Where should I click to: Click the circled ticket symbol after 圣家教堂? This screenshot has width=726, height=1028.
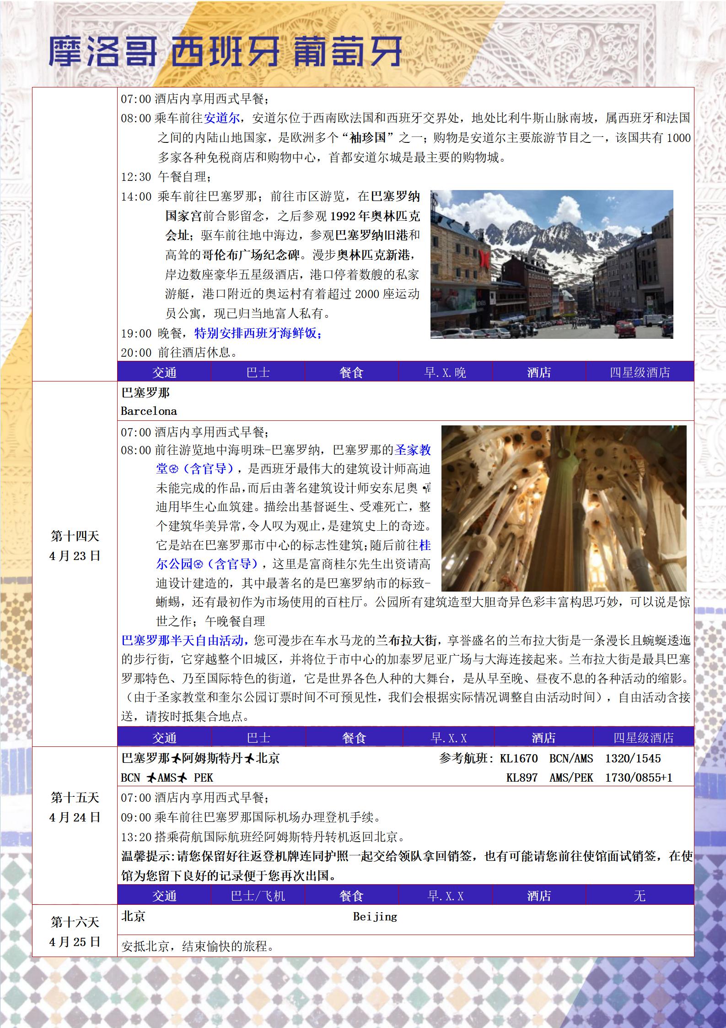[x=173, y=469]
